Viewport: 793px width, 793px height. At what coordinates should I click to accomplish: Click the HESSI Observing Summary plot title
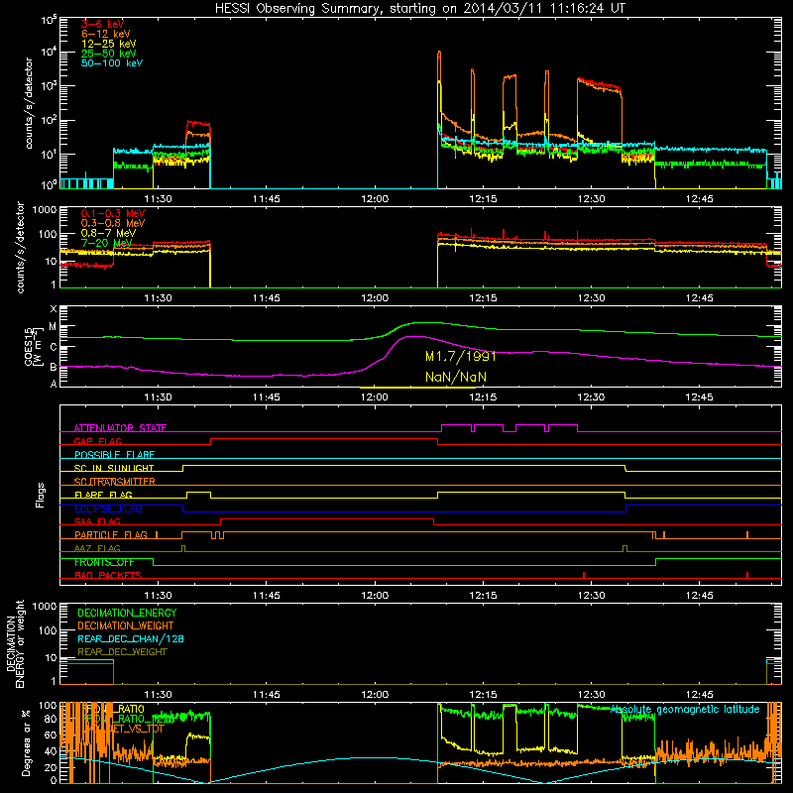click(x=419, y=9)
